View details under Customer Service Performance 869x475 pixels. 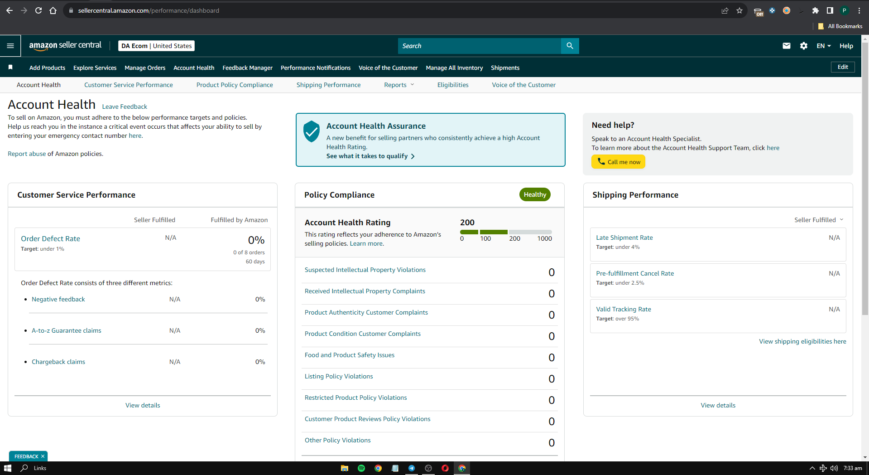(x=143, y=405)
